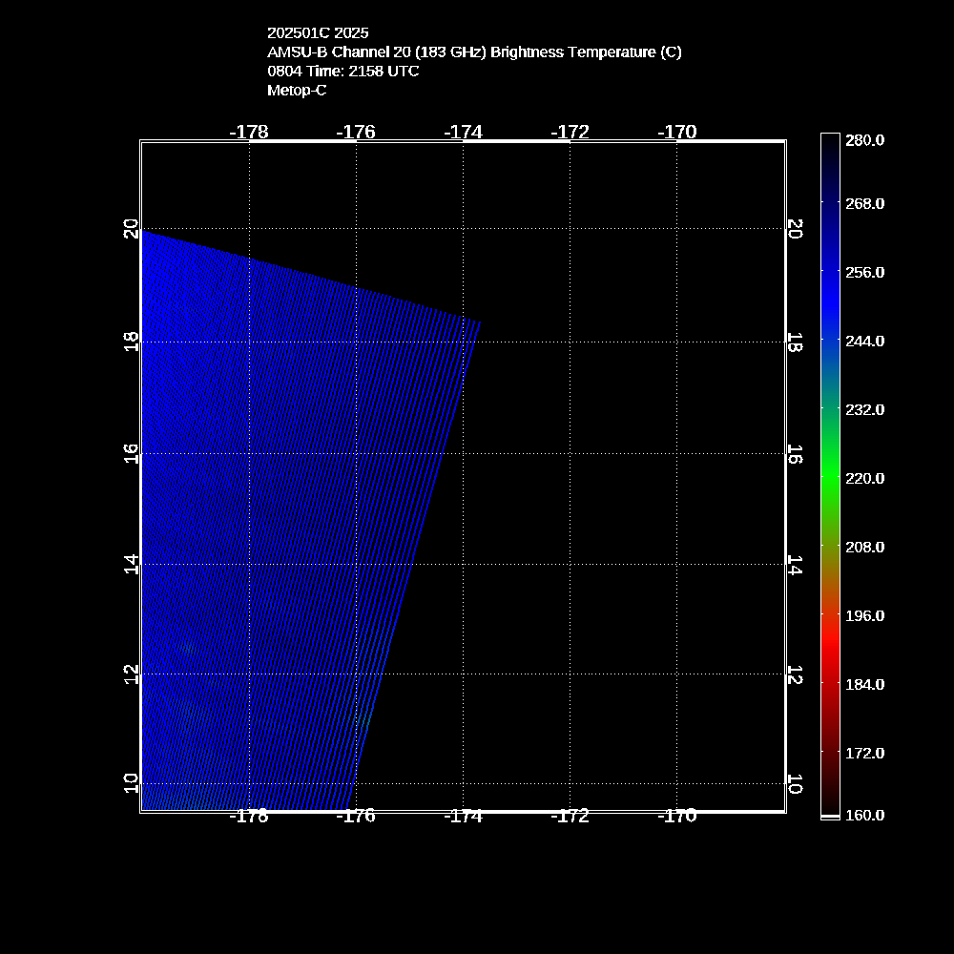Click the 160.0 colorbar minimum label
The width and height of the screenshot is (954, 954).
(x=864, y=815)
